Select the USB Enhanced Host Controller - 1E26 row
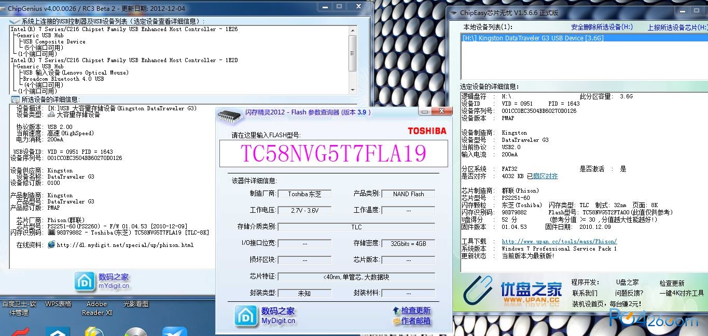Viewport: 708px width, 336px height. [x=124, y=30]
